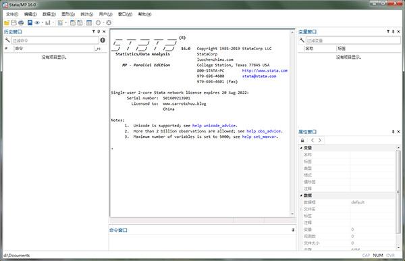Open http://www.stata.com link
The width and height of the screenshot is (405, 261).
click(x=265, y=70)
